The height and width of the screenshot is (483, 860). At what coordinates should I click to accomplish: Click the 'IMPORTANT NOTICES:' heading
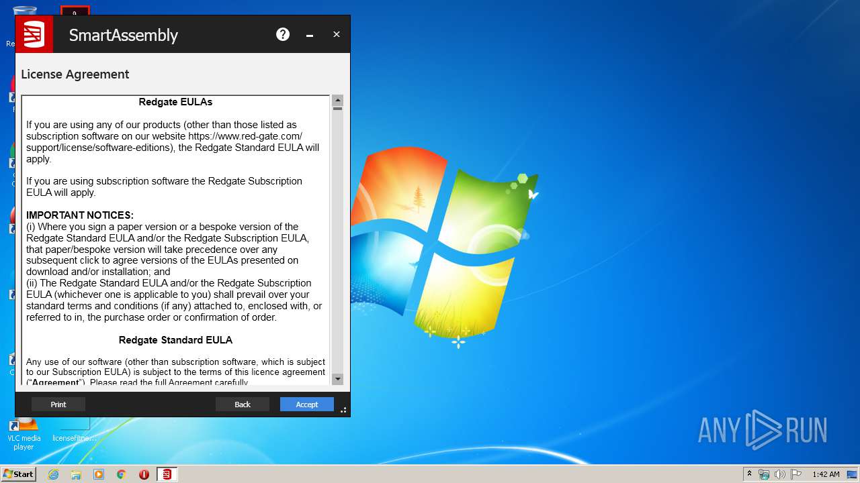80,215
